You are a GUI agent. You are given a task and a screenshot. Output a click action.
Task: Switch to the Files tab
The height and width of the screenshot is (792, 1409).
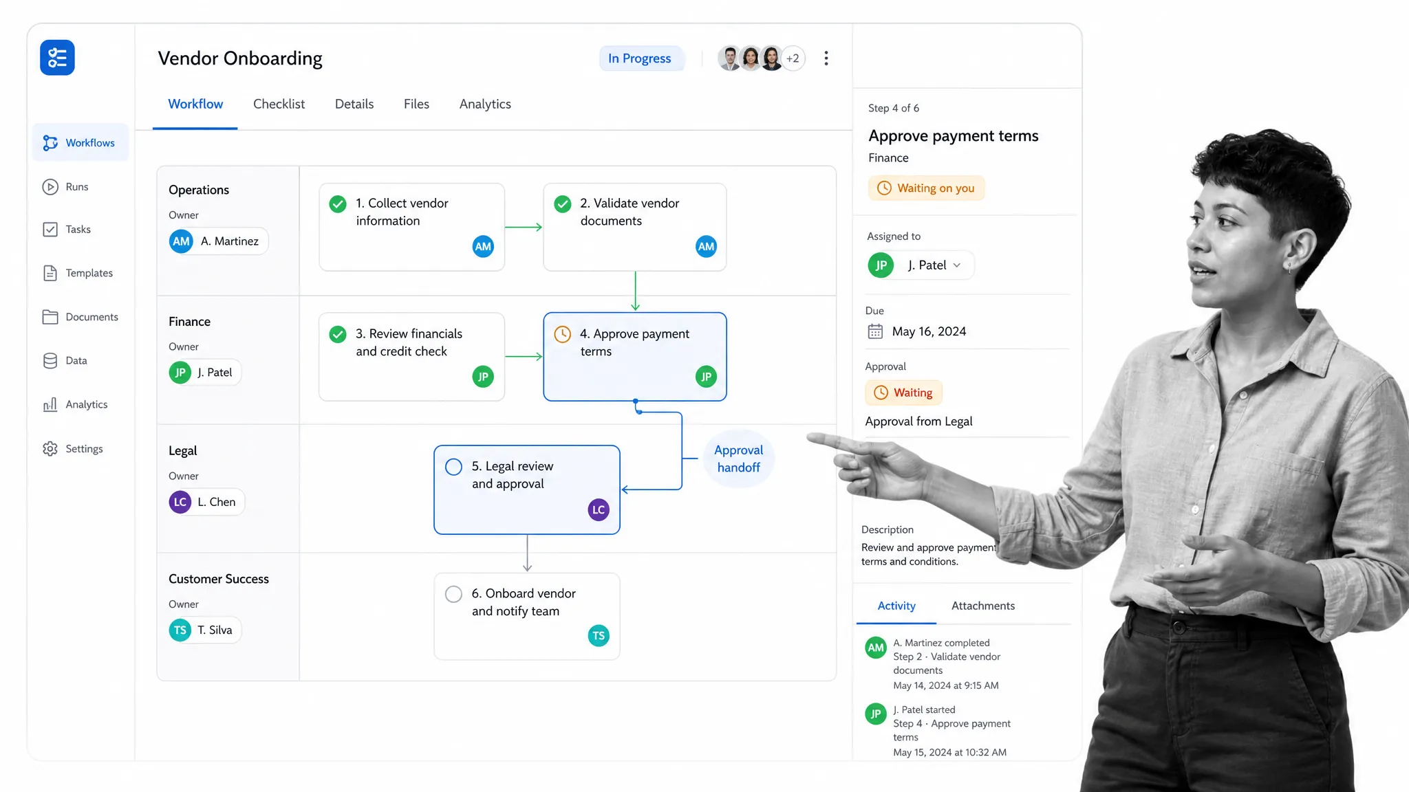[x=416, y=104]
